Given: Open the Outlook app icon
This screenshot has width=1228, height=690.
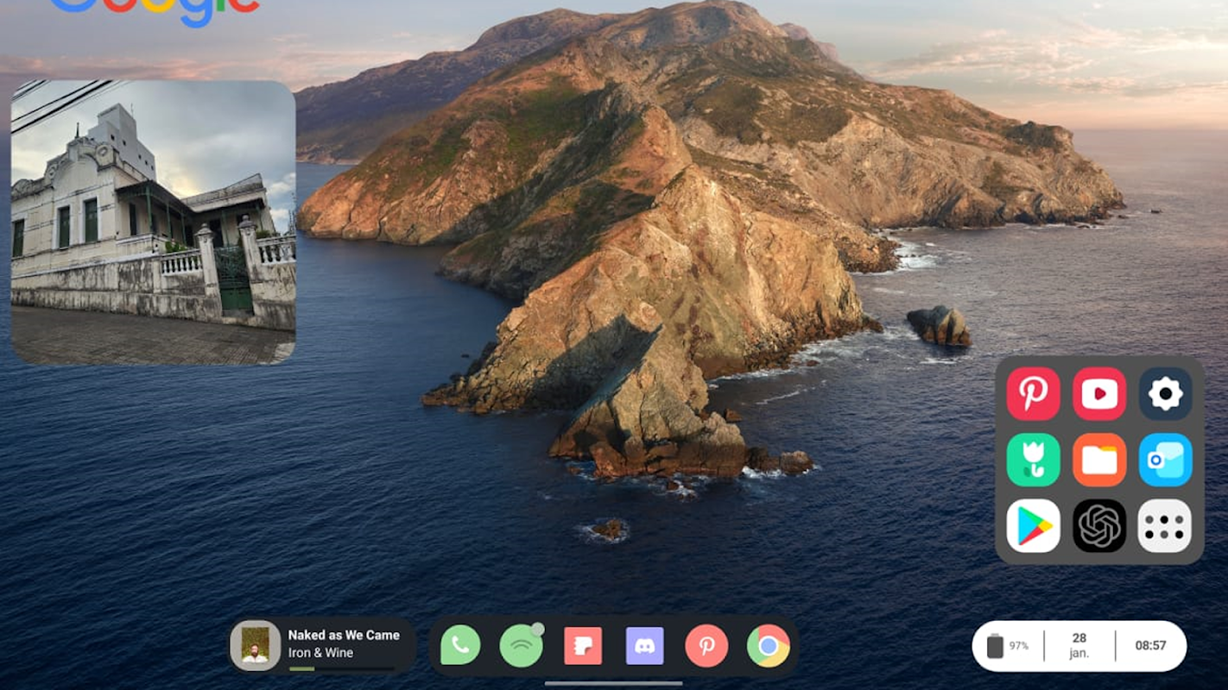Looking at the screenshot, I should pyautogui.click(x=1165, y=460).
